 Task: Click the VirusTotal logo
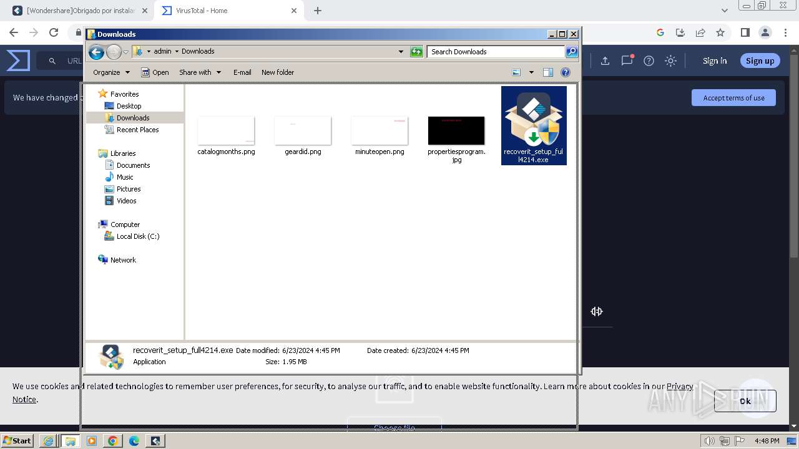[18, 60]
